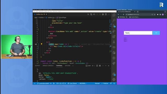Close the todos.tsx editor tab
This screenshot has height=94, width=167.
pyautogui.click(x=46, y=14)
